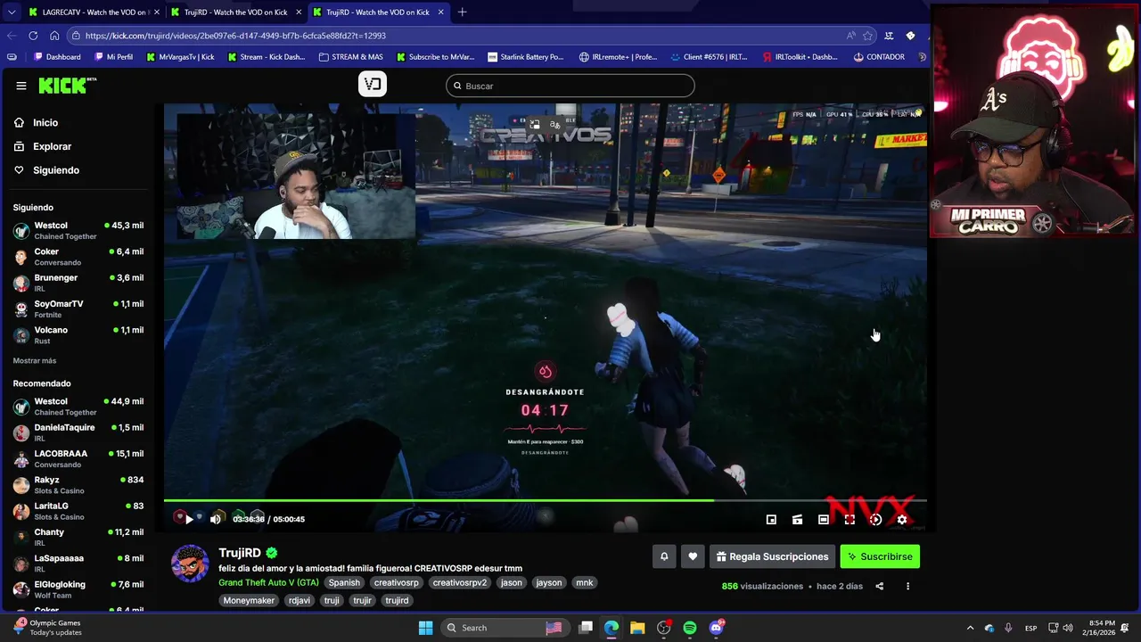Viewport: 1141px width, 642px height.
Task: Select the creativosrp tag
Action: pos(396,582)
